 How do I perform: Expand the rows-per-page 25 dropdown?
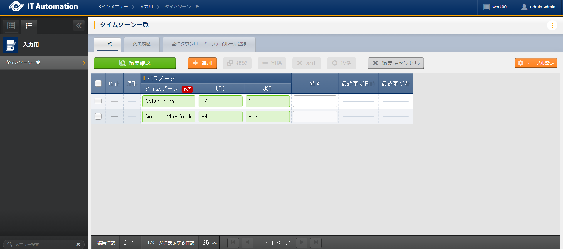(x=209, y=243)
